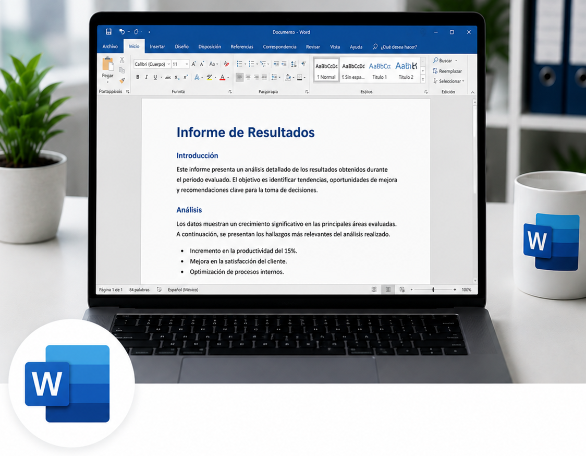
Task: Select the Format Painter brush icon
Action: 122,80
